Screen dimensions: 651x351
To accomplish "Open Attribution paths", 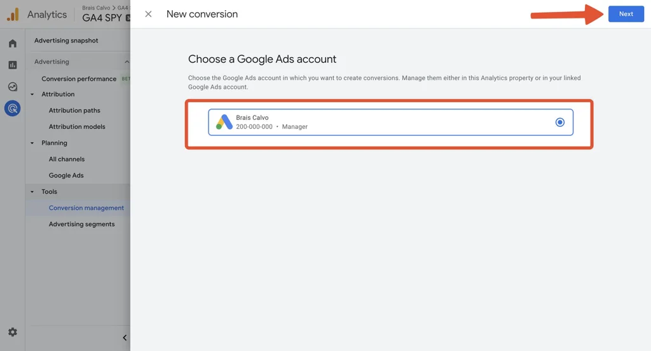I will coord(74,110).
